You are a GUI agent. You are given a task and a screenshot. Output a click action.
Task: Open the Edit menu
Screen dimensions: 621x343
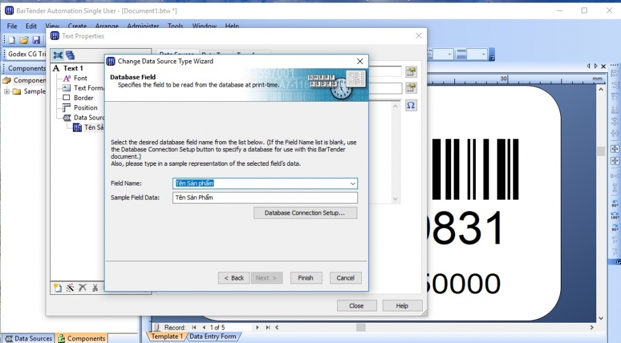click(x=31, y=26)
